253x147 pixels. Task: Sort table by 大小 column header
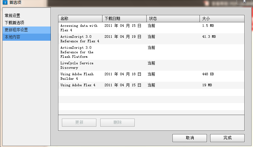click(222, 19)
